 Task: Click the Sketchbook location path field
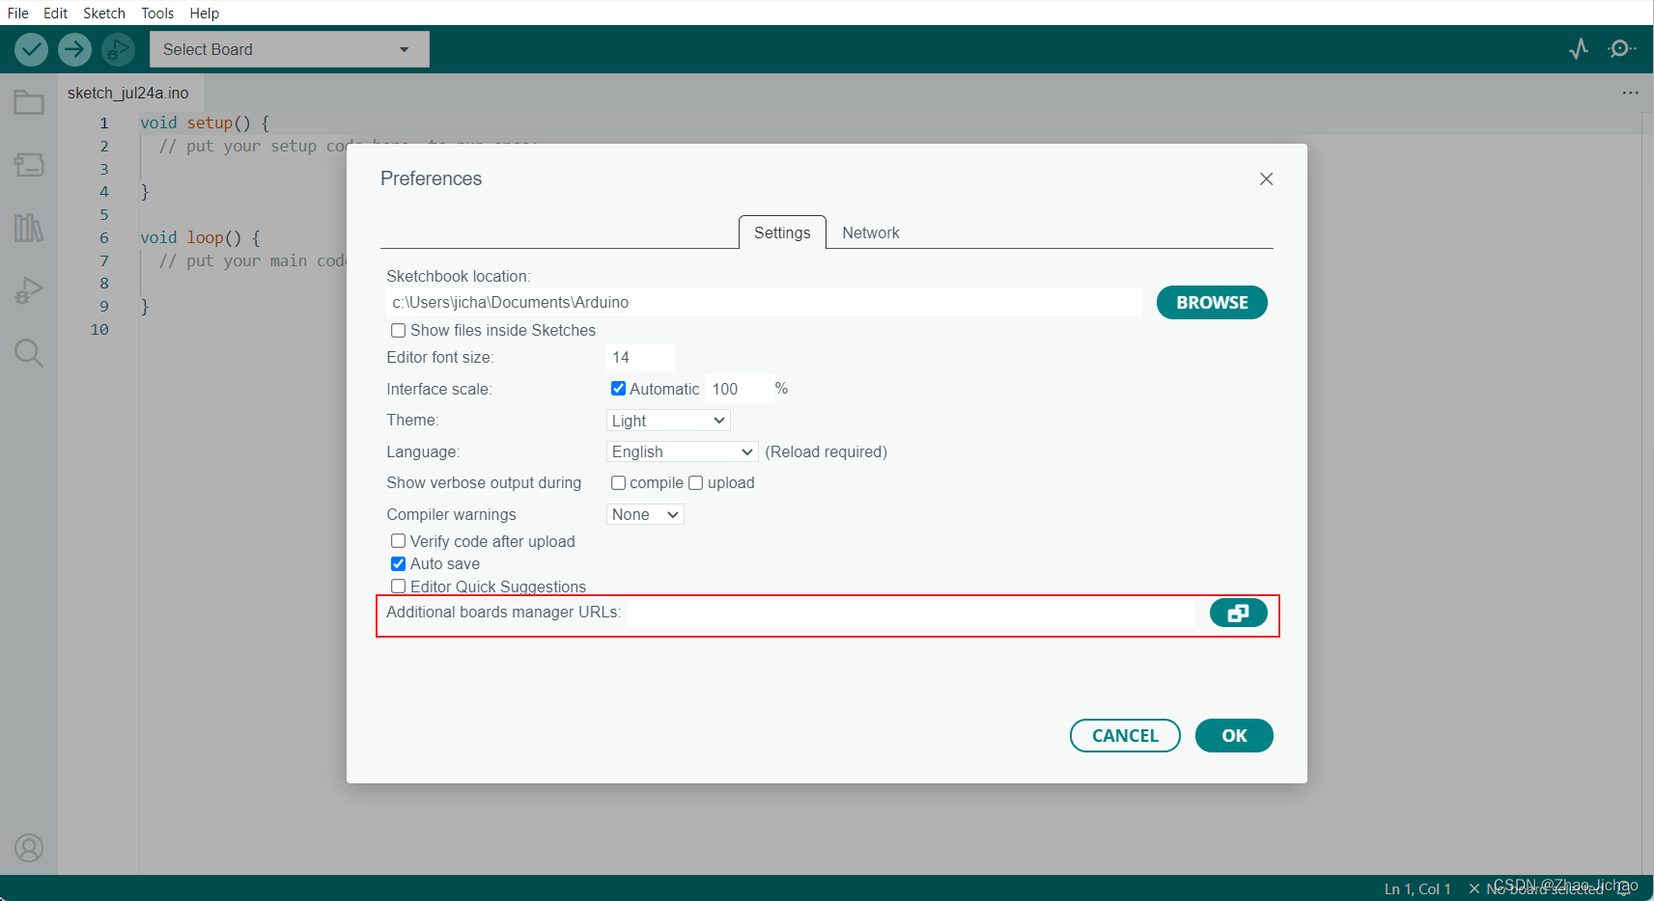764,303
